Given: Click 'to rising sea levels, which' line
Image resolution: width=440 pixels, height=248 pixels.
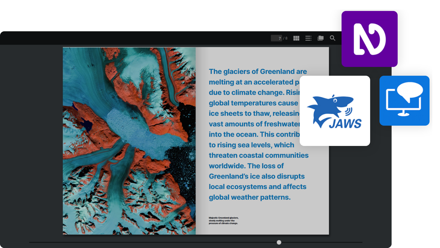Looking at the screenshot, I should (251, 145).
